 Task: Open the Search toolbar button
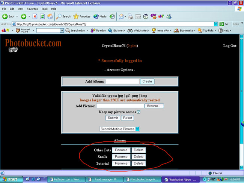pyautogui.click(x=63, y=16)
